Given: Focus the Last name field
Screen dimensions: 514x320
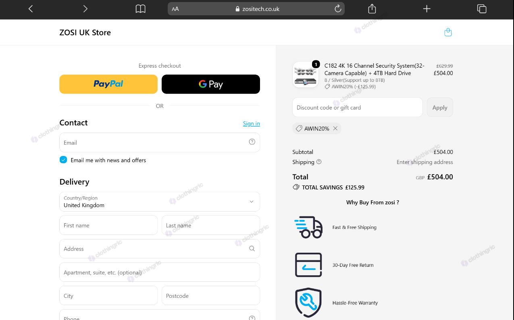Looking at the screenshot, I should 211,225.
